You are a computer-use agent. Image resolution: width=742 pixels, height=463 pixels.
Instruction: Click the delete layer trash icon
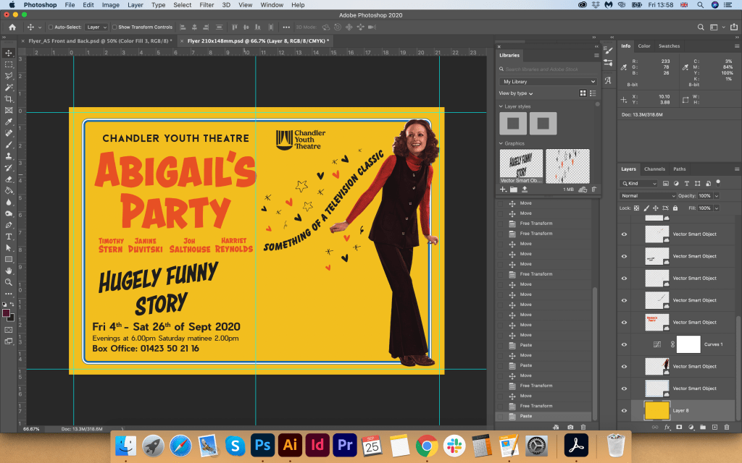tap(728, 427)
